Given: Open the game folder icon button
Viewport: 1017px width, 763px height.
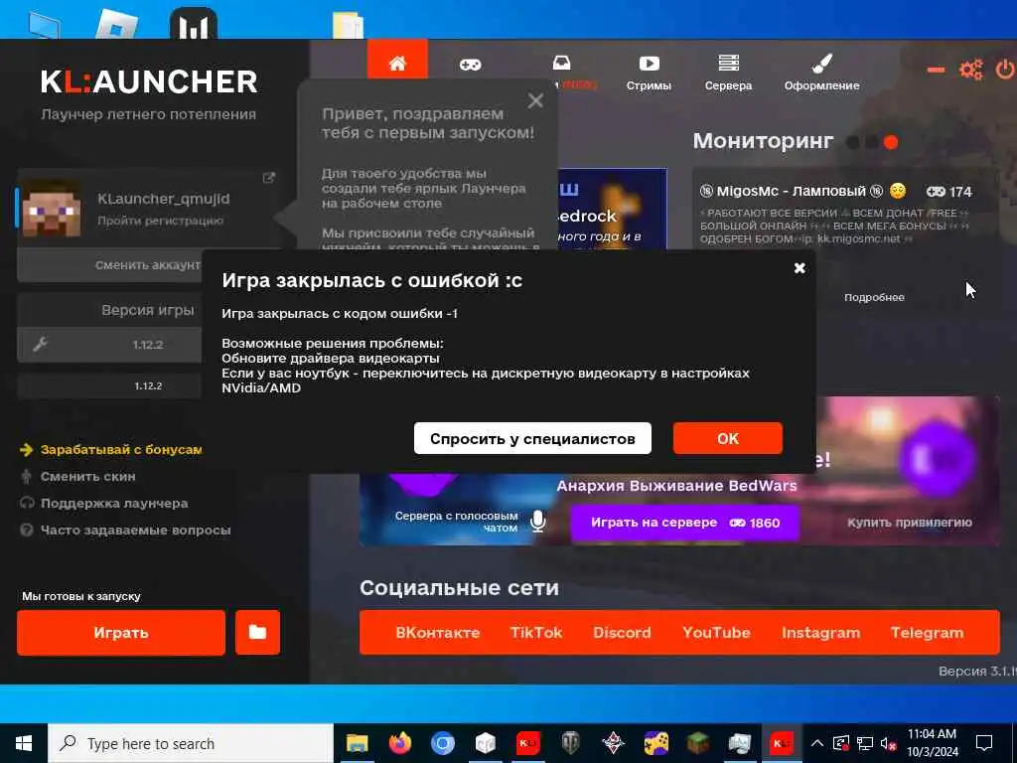Looking at the screenshot, I should 257,633.
